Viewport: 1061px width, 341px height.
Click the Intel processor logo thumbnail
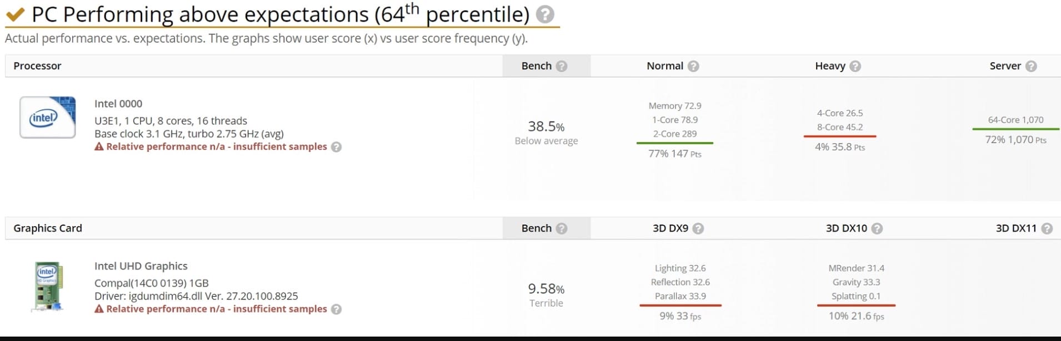point(48,118)
